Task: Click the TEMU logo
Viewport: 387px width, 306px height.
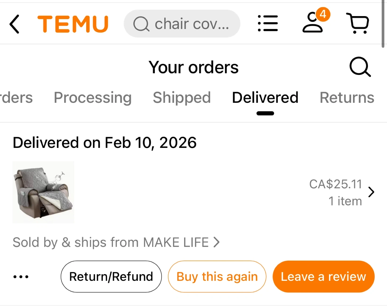Action: [x=73, y=24]
